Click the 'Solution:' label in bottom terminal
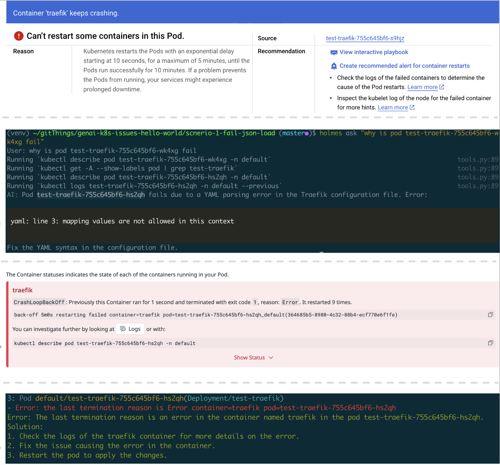This screenshot has height=465, width=500. 25,427
